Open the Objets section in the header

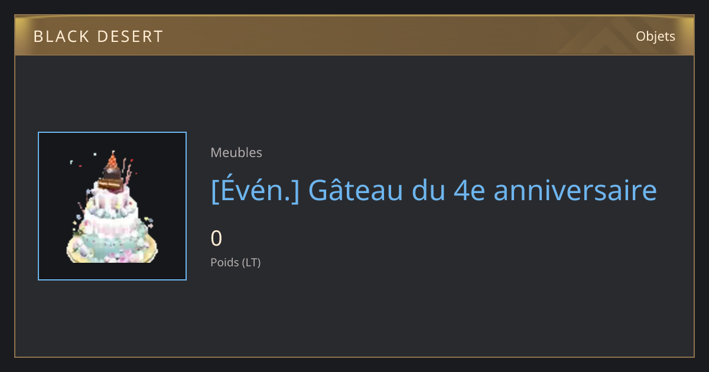(x=655, y=36)
